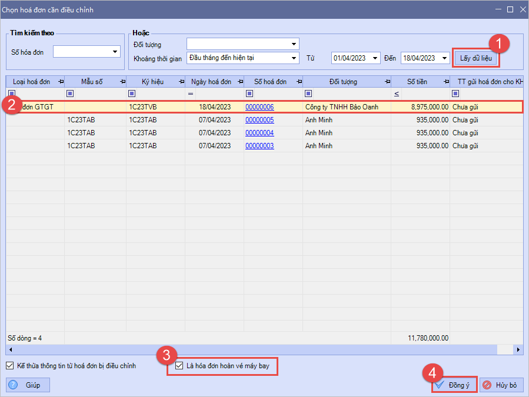Click the pin icon in Mẫu số column header
Viewport: 529px width, 397px height.
(x=122, y=82)
